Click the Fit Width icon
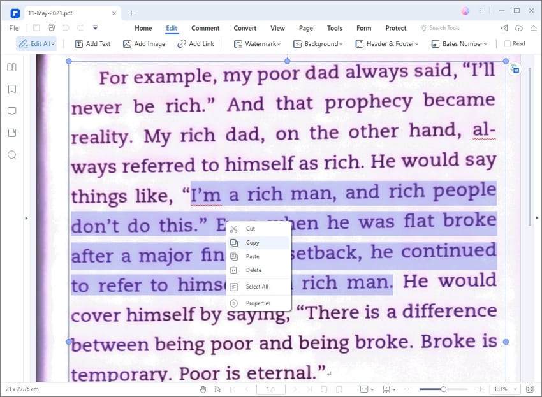The image size is (542, 397). tap(364, 389)
